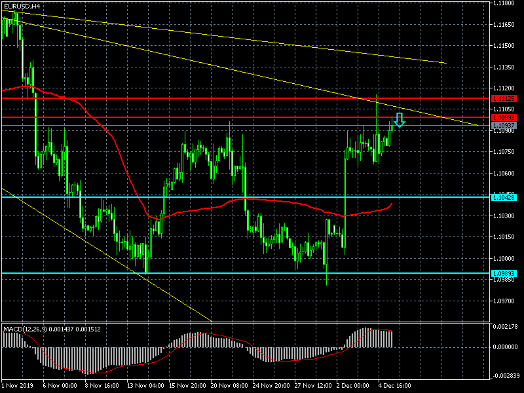Click the 15 Nov 20:00 time label
The height and width of the screenshot is (393, 524).
coord(187,386)
